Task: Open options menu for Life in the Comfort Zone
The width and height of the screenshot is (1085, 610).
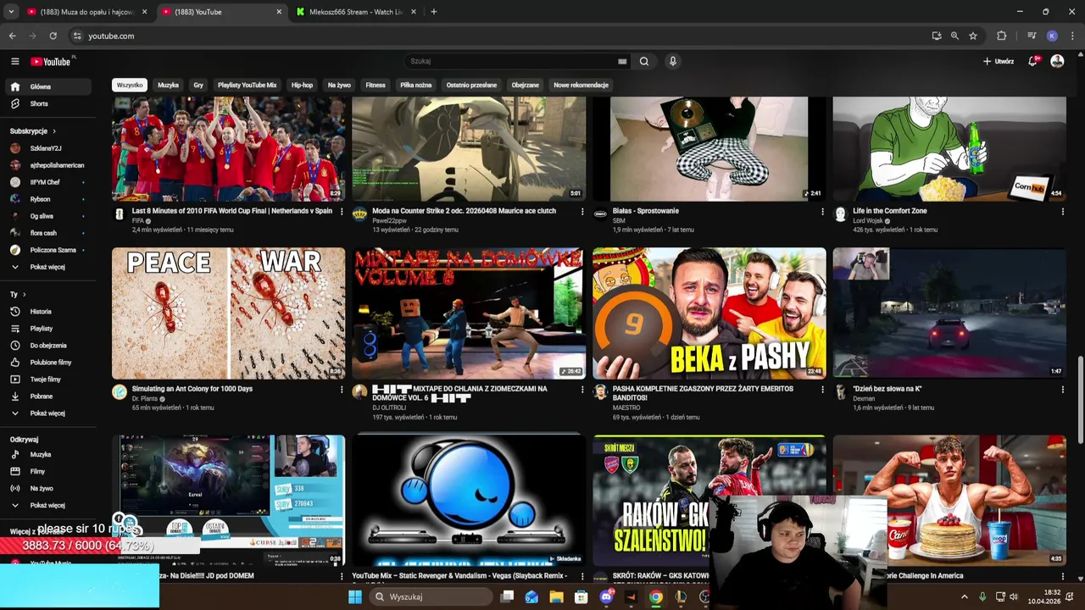Action: [x=1062, y=212]
